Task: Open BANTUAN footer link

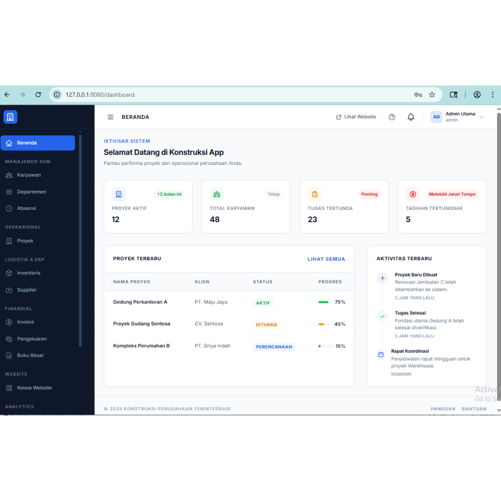Action: point(474,409)
